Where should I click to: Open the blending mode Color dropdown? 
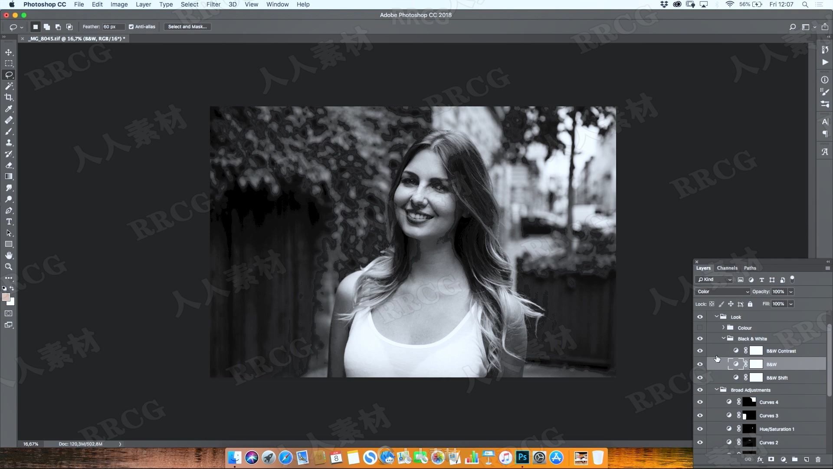[722, 291]
